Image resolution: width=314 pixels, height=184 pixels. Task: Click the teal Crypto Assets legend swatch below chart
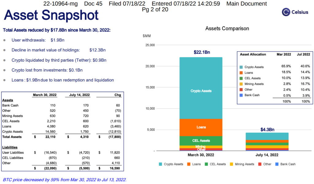click(160, 164)
